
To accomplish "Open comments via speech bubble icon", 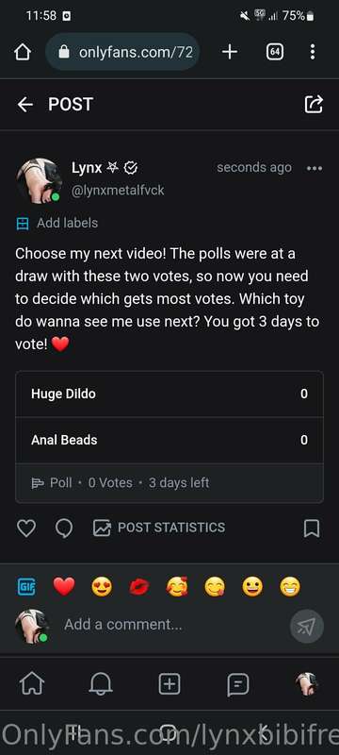I will click(x=64, y=528).
